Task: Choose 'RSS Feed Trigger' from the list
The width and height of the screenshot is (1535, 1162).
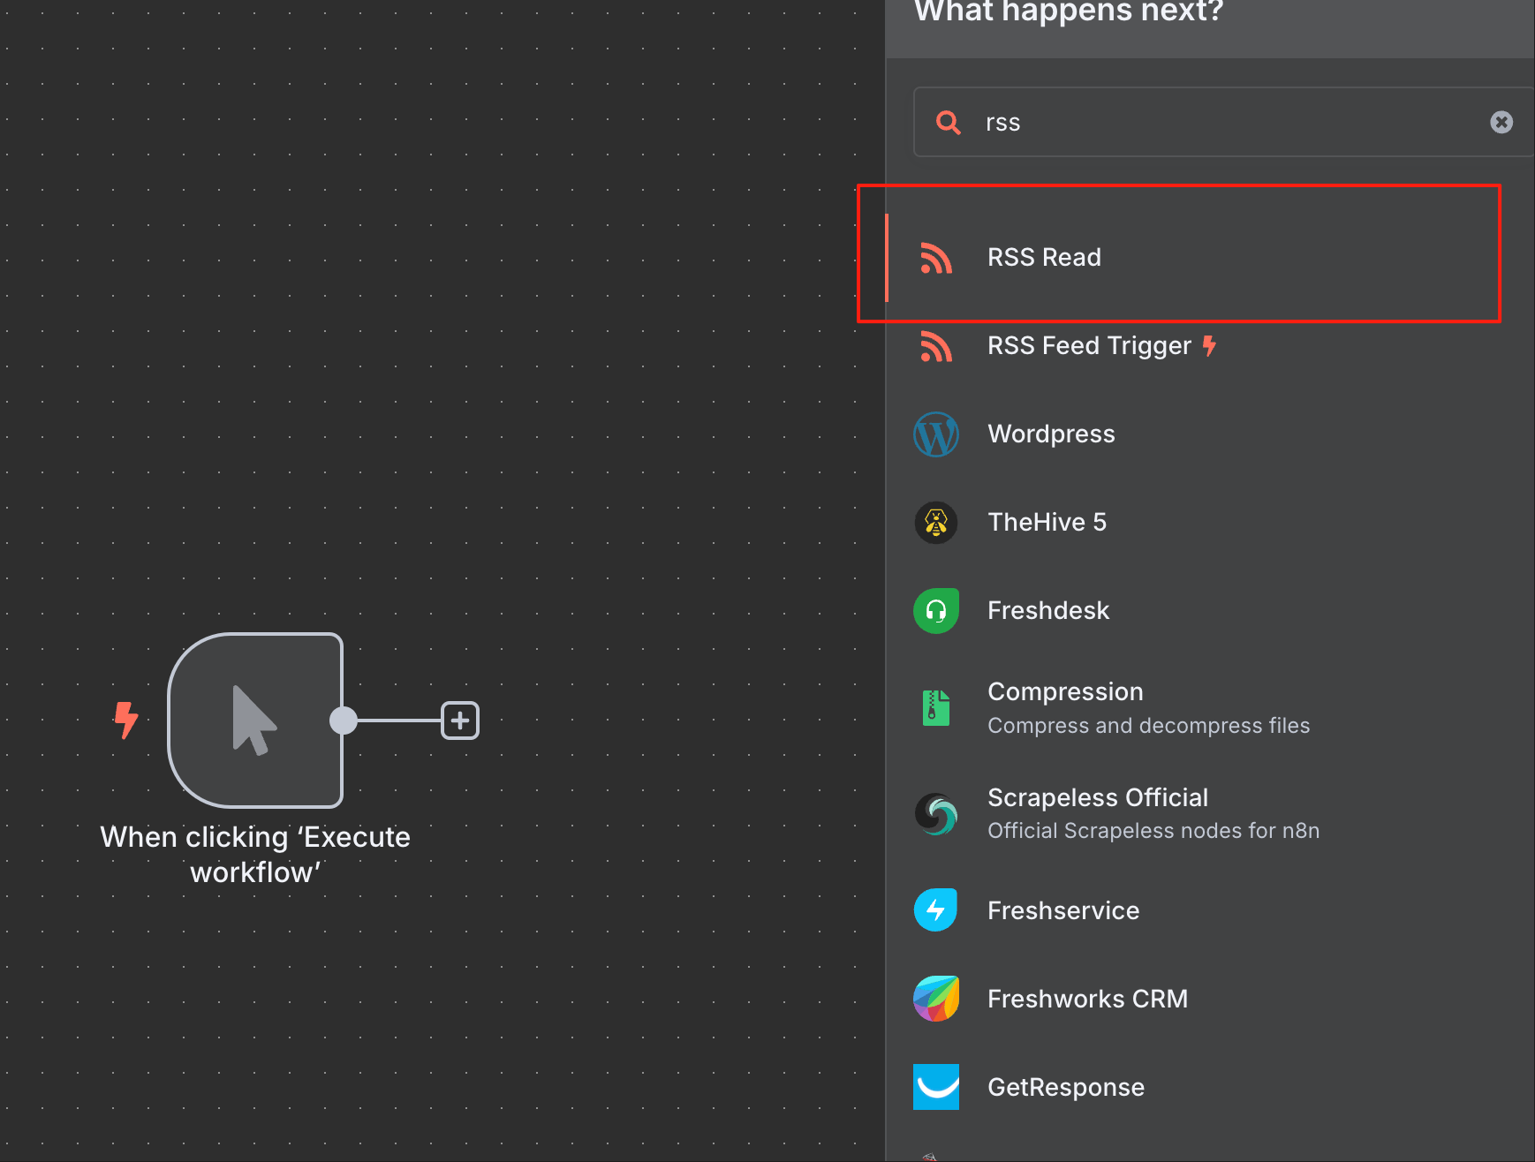Action: click(x=1210, y=346)
